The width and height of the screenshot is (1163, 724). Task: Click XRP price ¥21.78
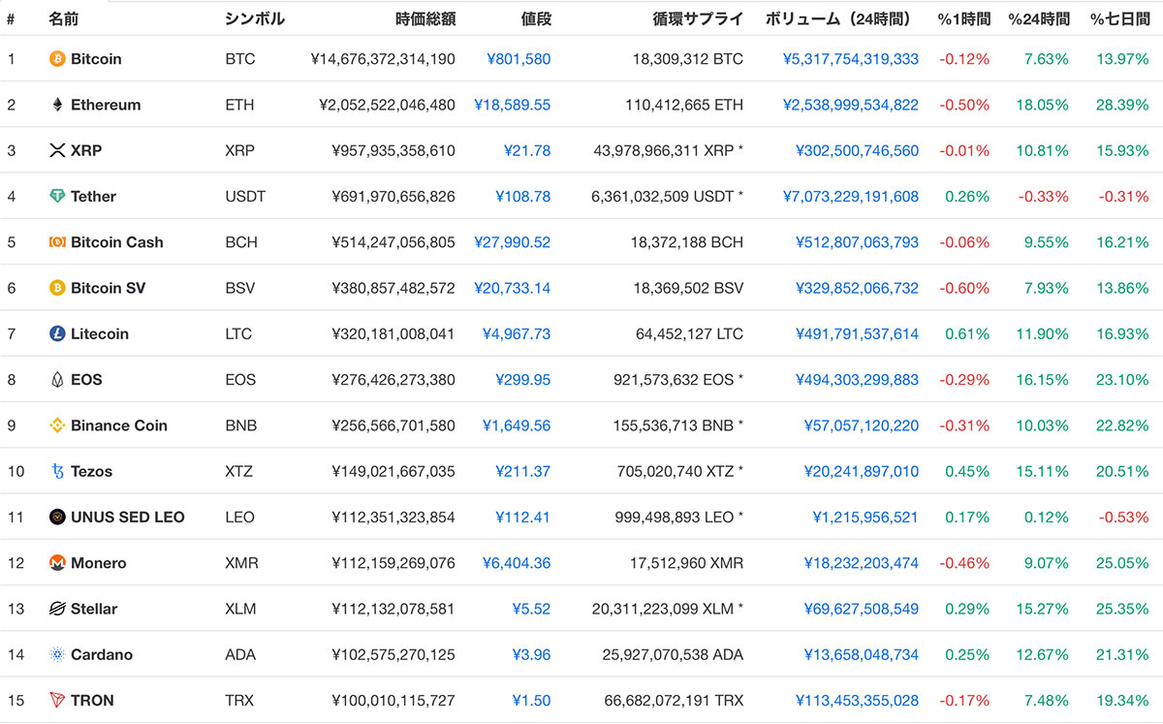[x=527, y=150]
